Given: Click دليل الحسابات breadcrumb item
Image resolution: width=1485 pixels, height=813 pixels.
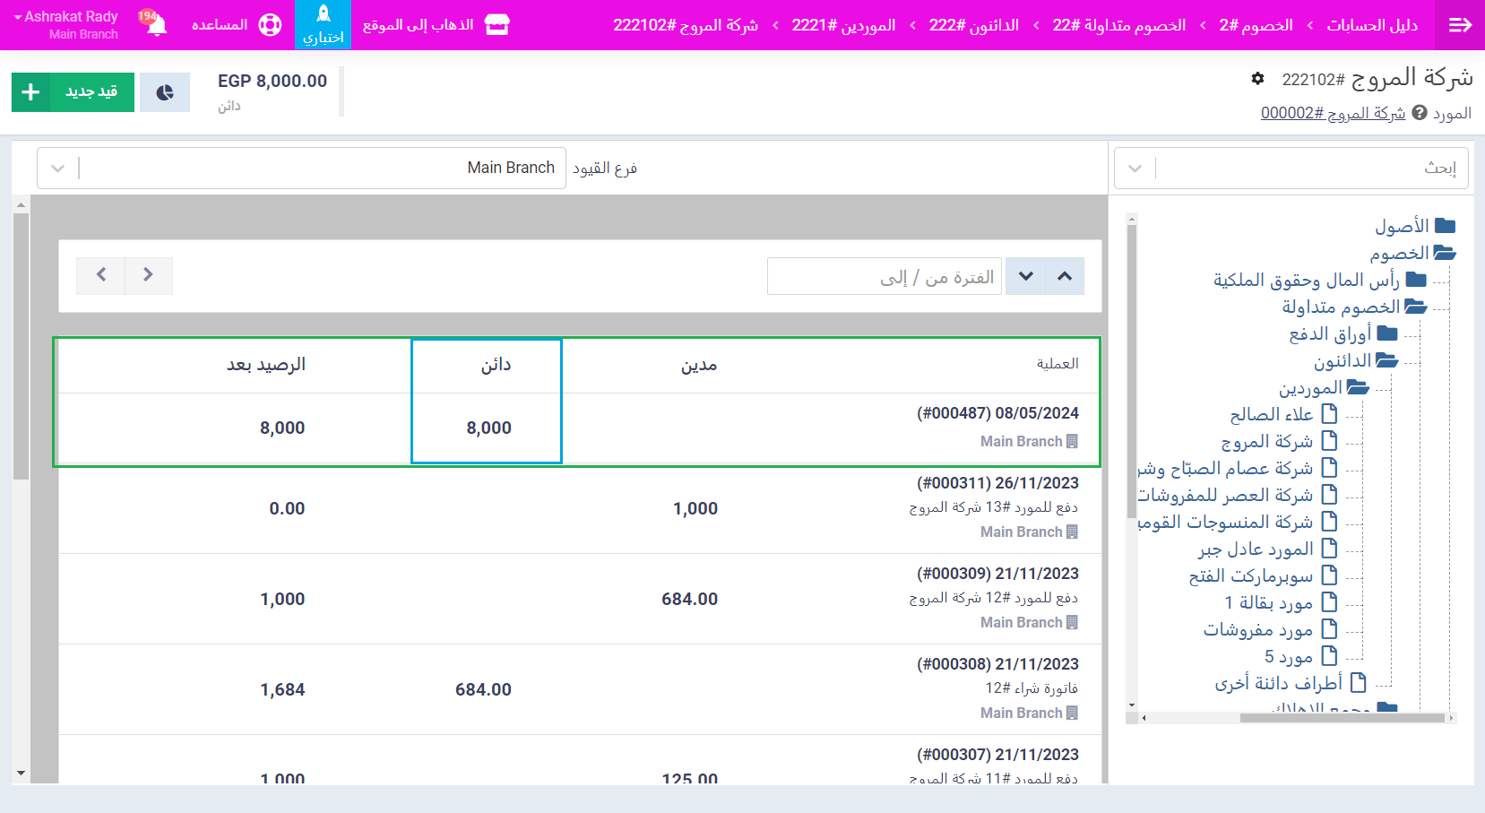Looking at the screenshot, I should [x=1372, y=25].
